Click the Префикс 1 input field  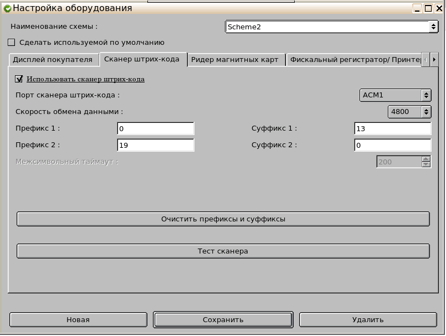pyautogui.click(x=156, y=128)
